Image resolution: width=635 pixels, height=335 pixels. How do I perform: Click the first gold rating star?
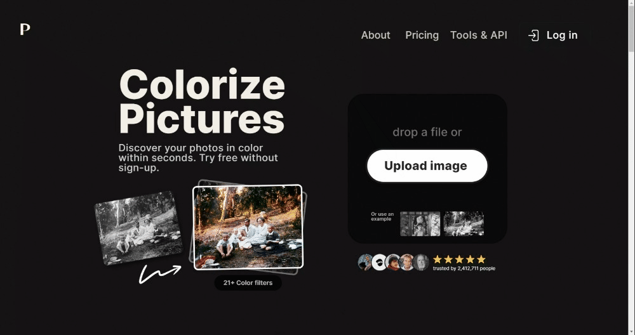click(438, 259)
